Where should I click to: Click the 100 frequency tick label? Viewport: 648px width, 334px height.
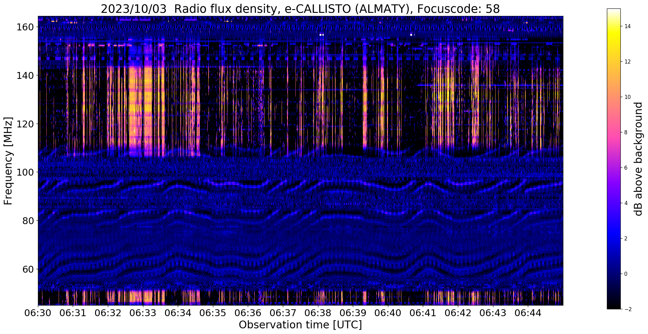click(25, 172)
